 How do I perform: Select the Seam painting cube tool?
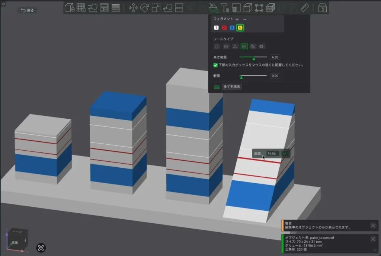tap(247, 8)
